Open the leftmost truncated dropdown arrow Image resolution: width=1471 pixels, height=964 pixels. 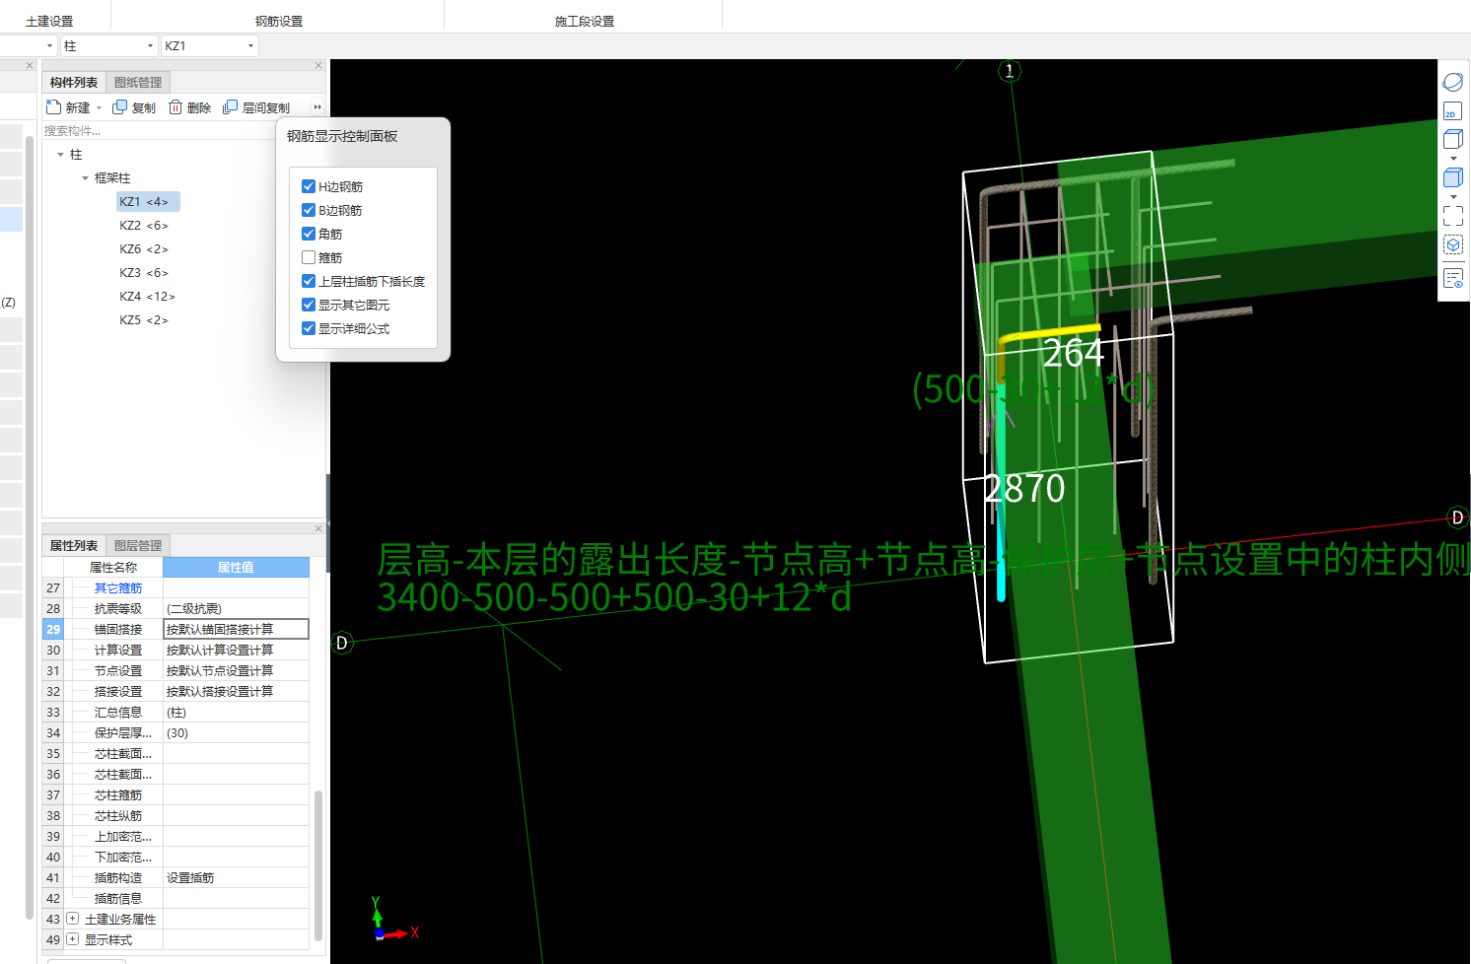tap(49, 45)
